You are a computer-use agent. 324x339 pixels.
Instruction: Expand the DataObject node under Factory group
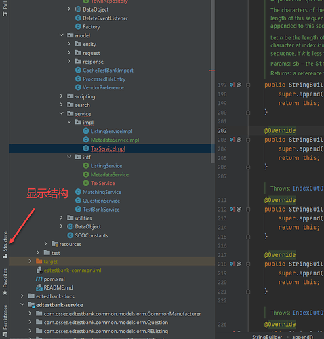69,9
